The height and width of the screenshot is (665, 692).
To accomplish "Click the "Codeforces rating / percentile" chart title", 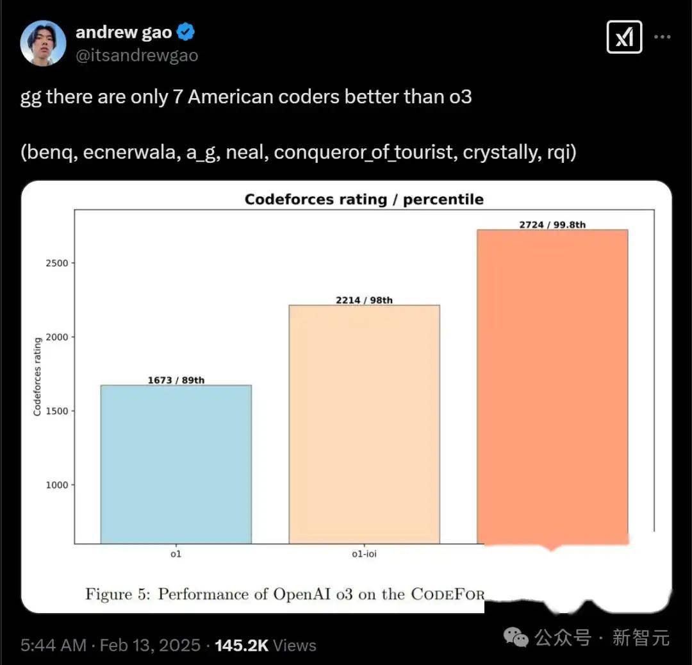I will [364, 199].
